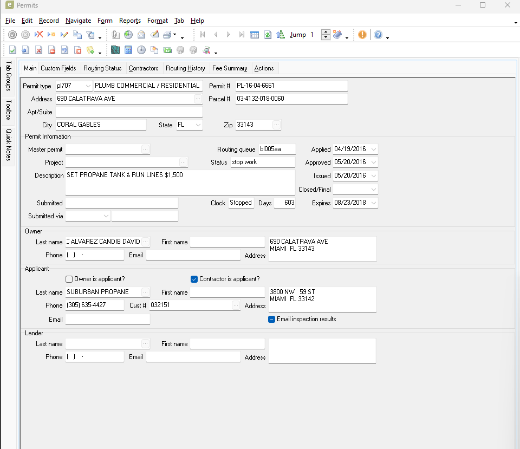Check the 'Owner is applicant?' checkbox

[x=69, y=279]
